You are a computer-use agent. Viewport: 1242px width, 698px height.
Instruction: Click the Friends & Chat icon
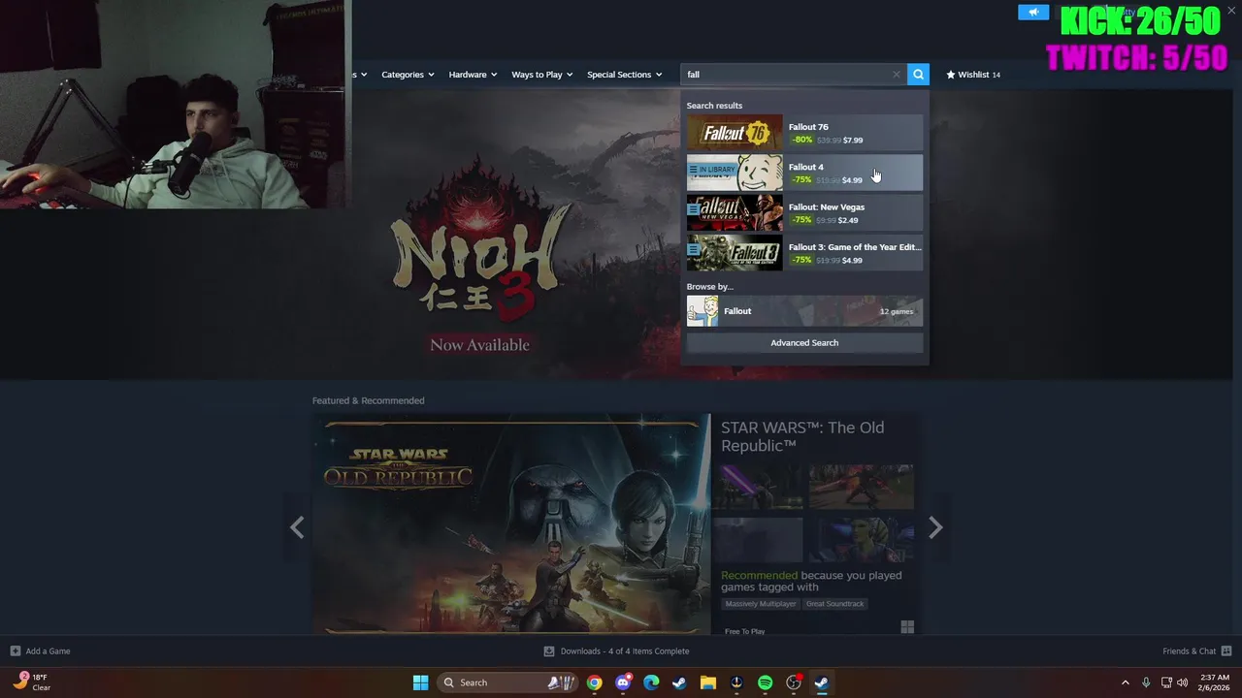(x=1226, y=651)
